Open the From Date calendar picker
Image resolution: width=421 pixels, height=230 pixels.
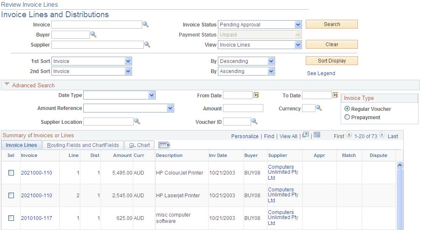tap(256, 95)
